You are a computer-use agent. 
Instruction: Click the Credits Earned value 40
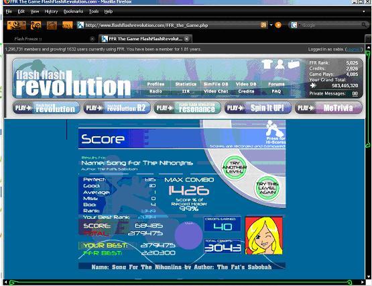pos(223,227)
